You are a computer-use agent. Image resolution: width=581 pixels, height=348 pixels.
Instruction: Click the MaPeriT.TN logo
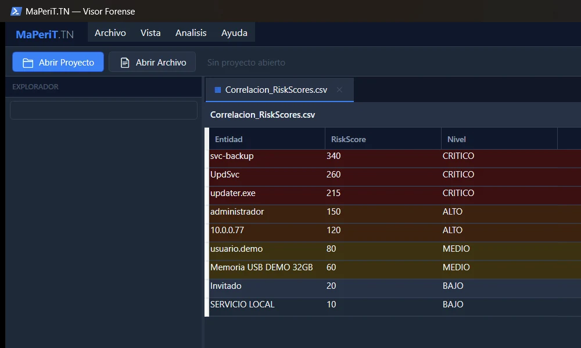tap(45, 34)
